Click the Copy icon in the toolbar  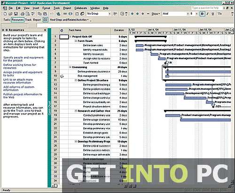[40, 14]
